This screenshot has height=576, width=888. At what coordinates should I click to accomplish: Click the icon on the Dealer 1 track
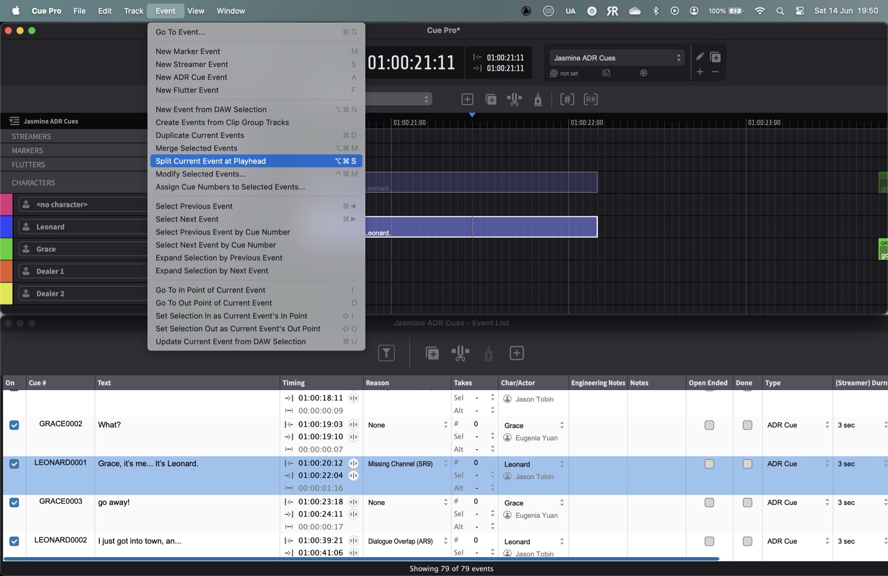(x=26, y=271)
